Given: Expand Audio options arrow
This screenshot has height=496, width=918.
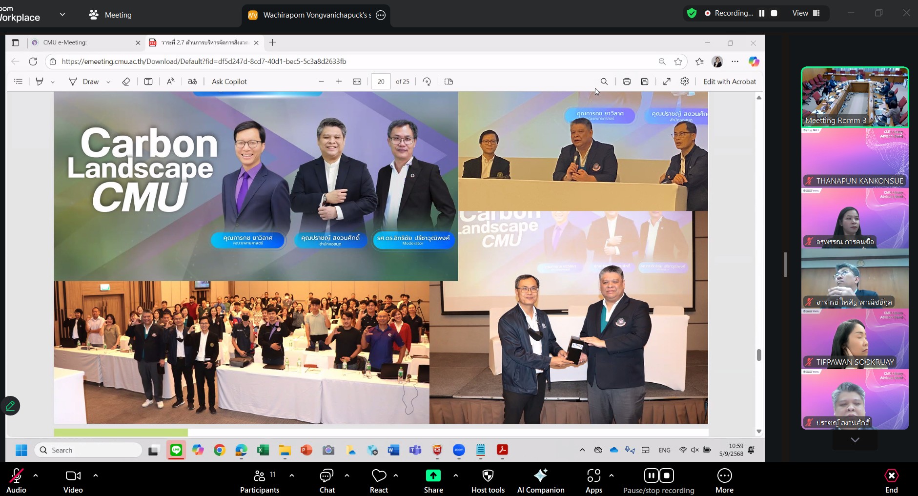Looking at the screenshot, I should 35,475.
